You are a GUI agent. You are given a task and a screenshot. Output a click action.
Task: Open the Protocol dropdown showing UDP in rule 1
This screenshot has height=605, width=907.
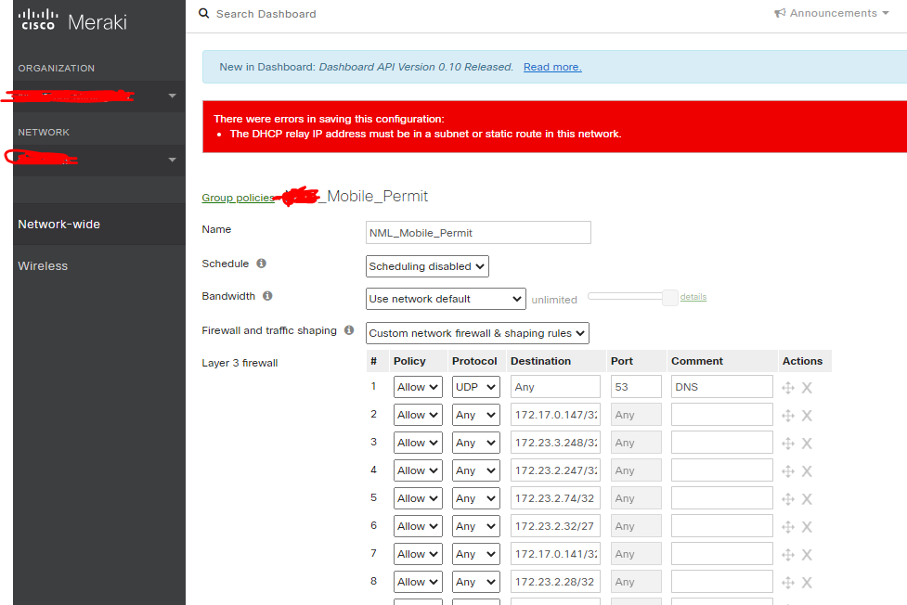[x=475, y=387]
